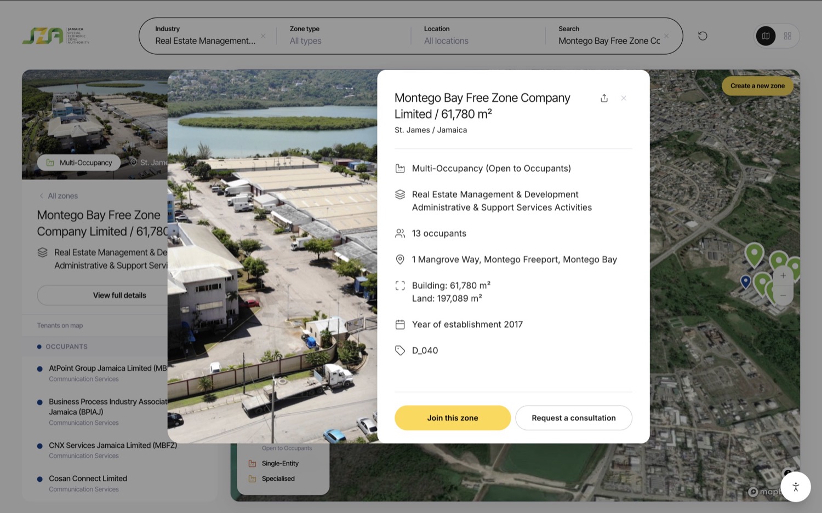Click "Multi-Occupancy (Open to Occupants)" text
The image size is (822, 513).
coord(491,169)
